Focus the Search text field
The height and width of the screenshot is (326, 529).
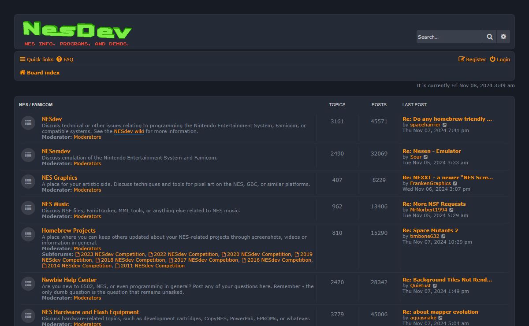[x=450, y=37]
